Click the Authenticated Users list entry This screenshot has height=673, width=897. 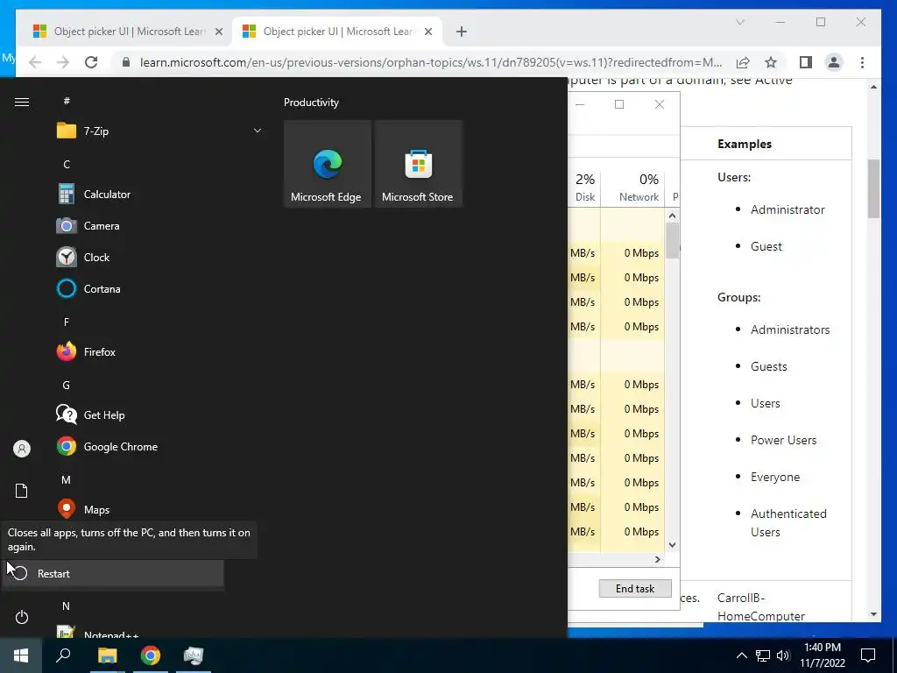(788, 522)
